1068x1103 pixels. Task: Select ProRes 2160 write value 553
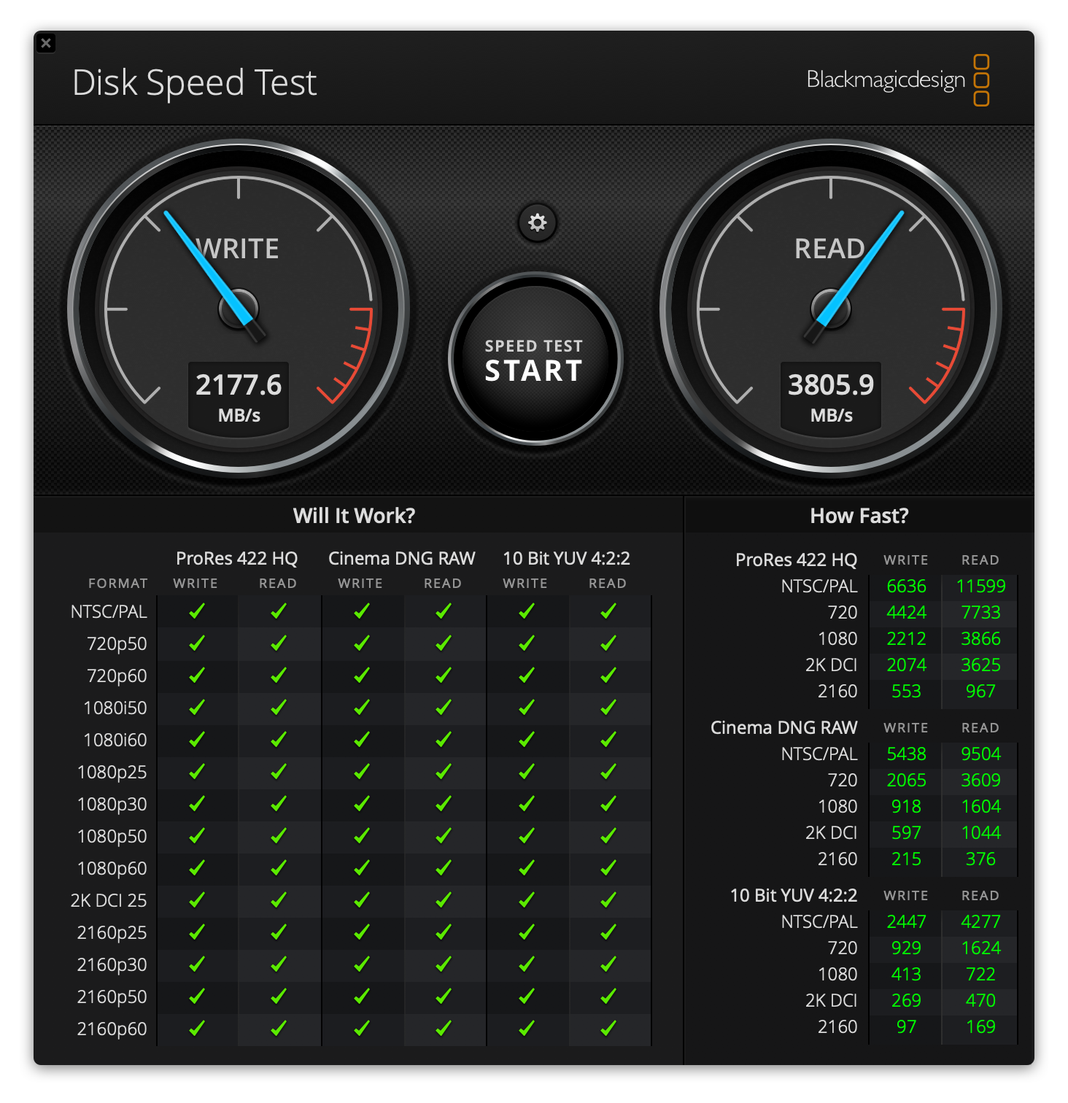(906, 691)
